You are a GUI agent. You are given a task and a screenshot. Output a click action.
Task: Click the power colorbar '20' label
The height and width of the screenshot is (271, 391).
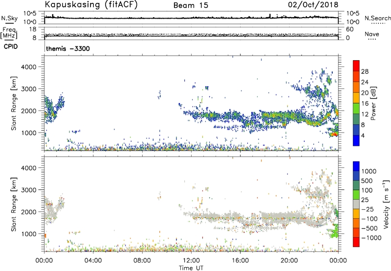click(x=365, y=93)
